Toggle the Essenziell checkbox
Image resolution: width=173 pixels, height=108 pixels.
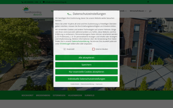tap(65, 49)
